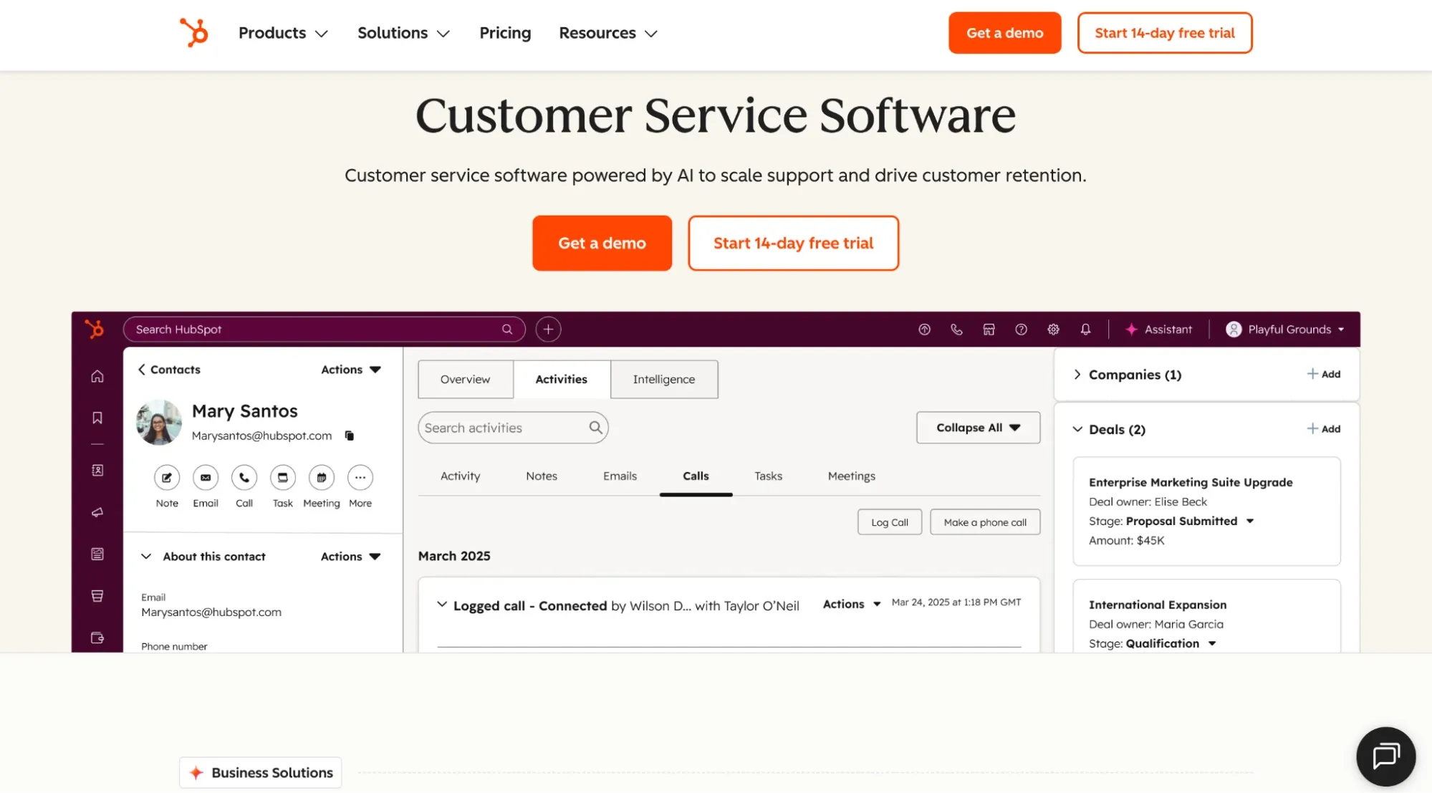The width and height of the screenshot is (1432, 793).
Task: Schedule via the Meeting calendar icon
Action: click(x=321, y=478)
